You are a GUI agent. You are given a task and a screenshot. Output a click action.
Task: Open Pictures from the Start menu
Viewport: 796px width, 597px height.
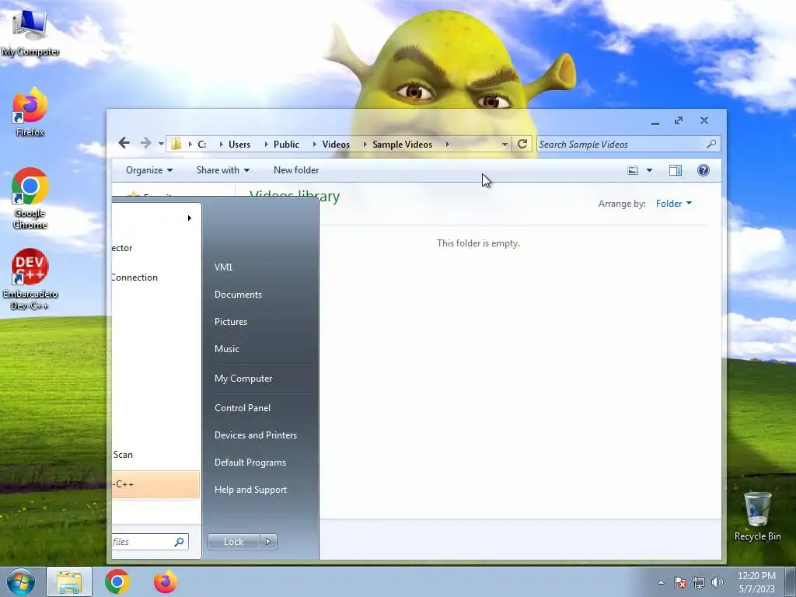[230, 321]
